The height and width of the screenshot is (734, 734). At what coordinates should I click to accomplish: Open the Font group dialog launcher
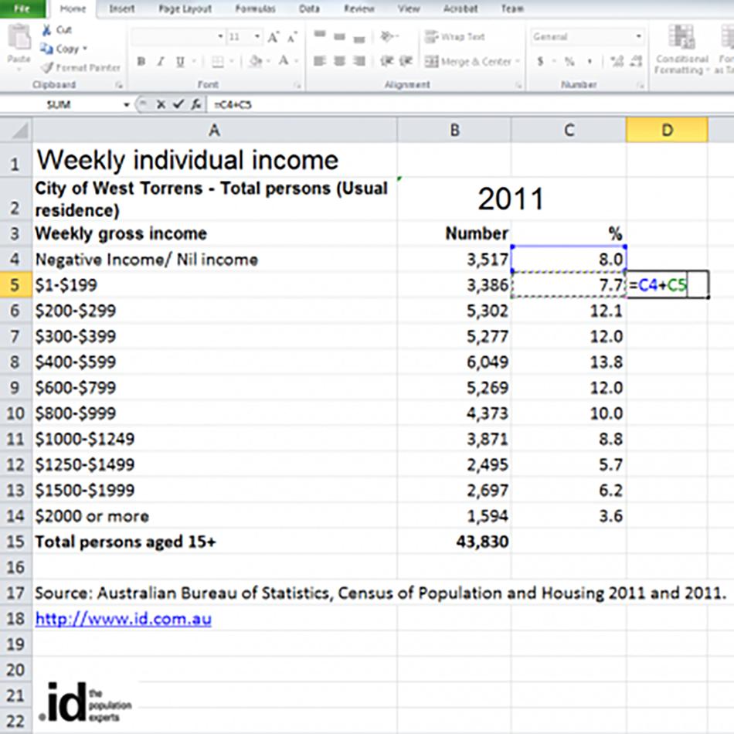point(297,85)
